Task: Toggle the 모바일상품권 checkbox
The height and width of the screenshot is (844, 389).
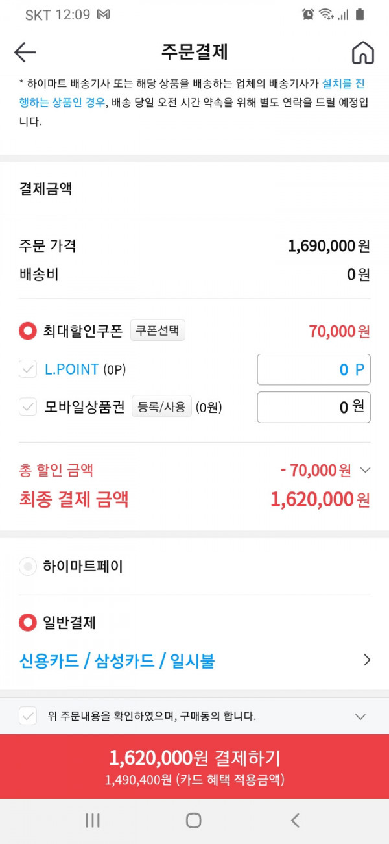Action: click(x=28, y=408)
